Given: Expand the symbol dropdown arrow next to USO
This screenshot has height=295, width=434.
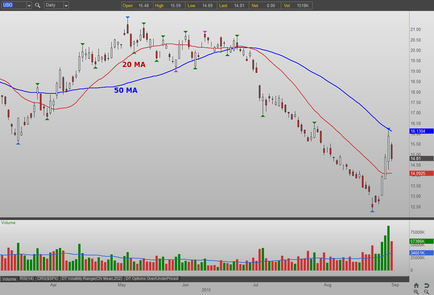Looking at the screenshot, I should tap(29, 5).
